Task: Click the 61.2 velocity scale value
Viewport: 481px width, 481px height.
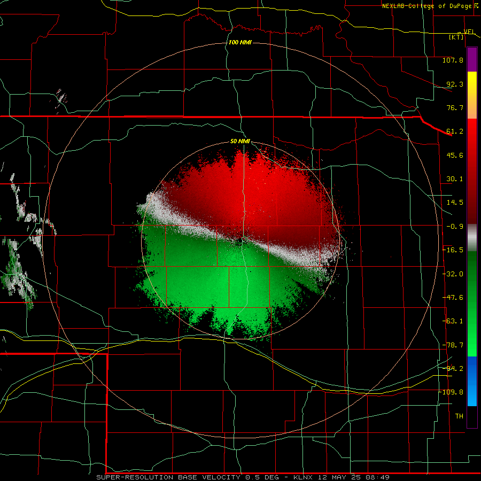Action: pyautogui.click(x=455, y=131)
